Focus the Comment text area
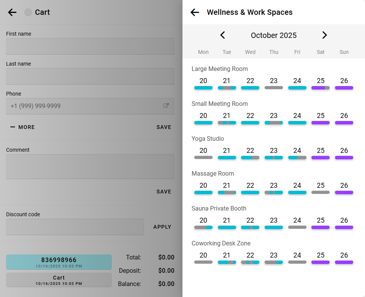 pos(90,166)
